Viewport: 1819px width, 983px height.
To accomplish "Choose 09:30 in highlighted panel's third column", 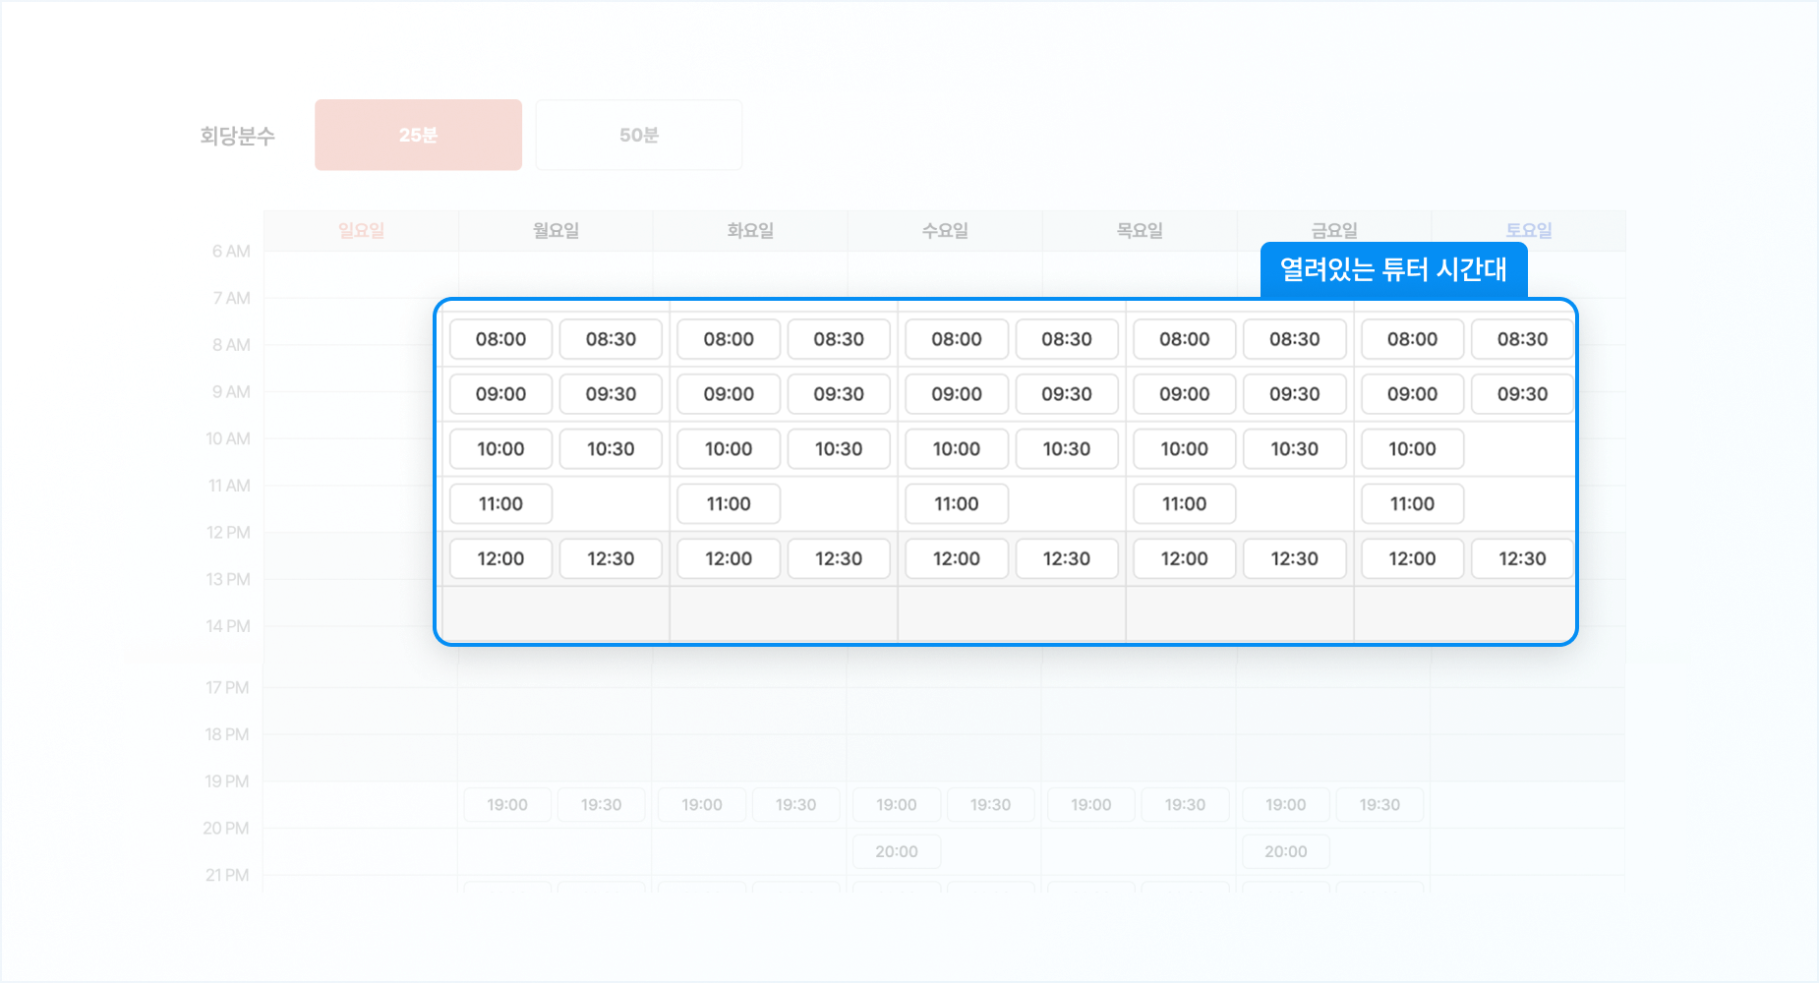I will [1067, 394].
